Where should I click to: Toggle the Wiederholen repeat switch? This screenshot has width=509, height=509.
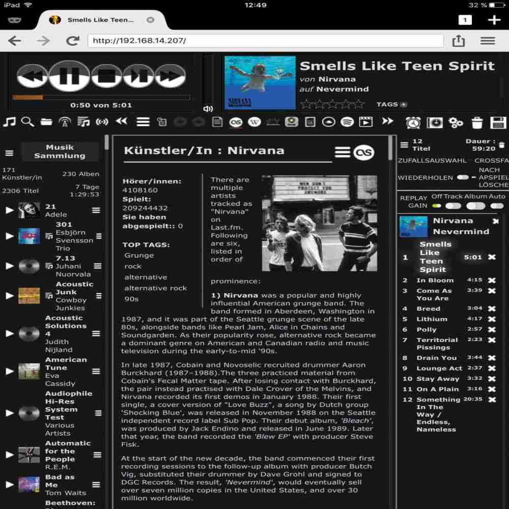click(463, 177)
